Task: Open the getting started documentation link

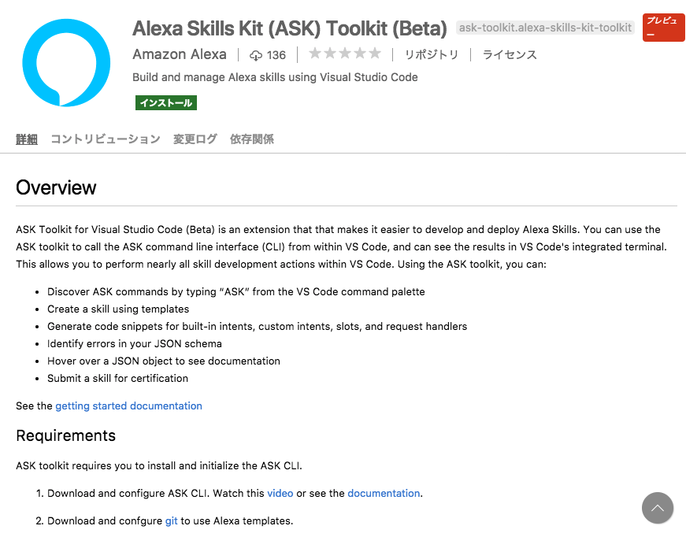Action: point(128,406)
